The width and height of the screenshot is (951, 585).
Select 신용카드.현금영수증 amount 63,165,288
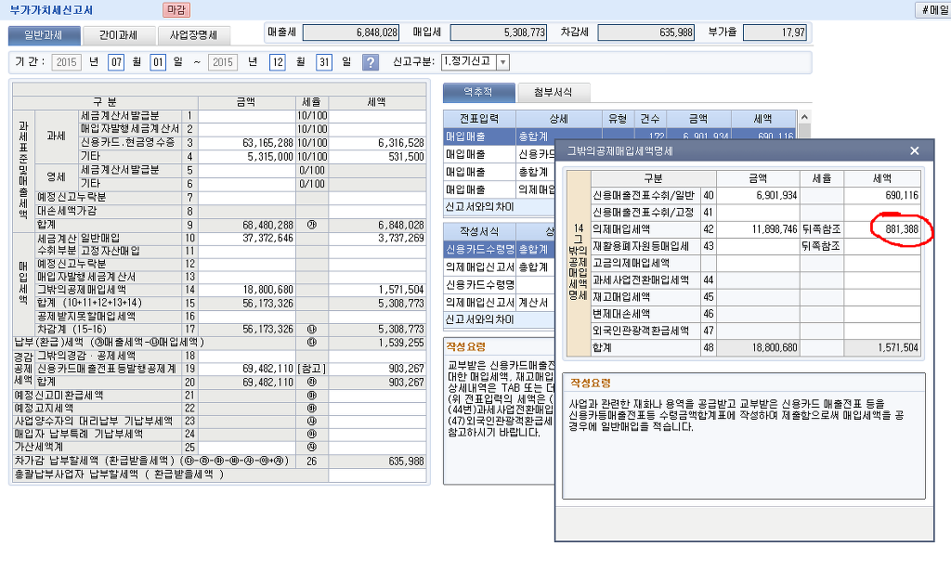tap(247, 143)
